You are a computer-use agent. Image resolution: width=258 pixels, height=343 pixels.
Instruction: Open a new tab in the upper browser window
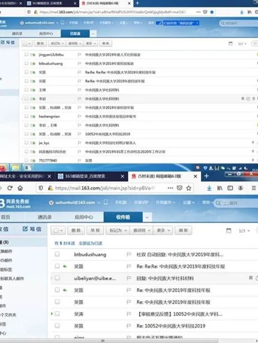[138, 3]
